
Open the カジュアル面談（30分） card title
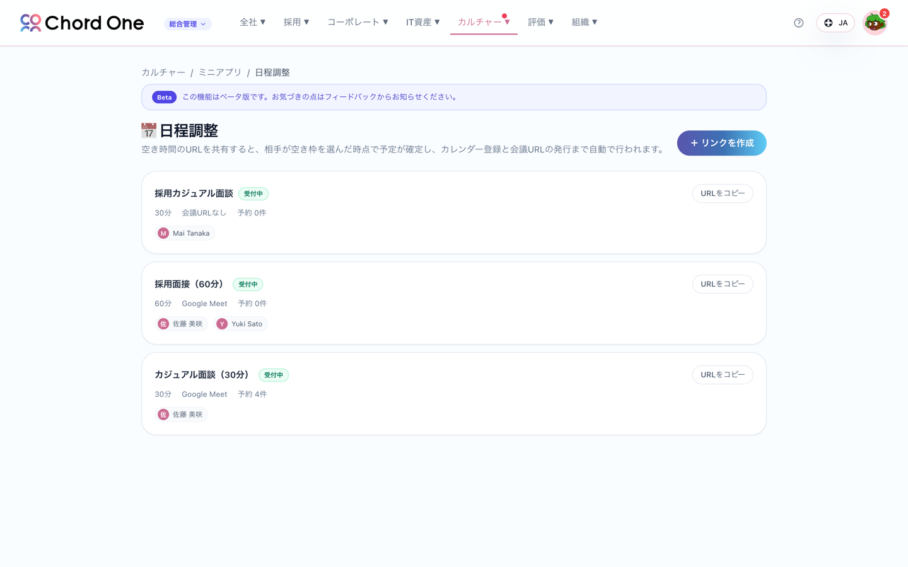[x=203, y=375]
